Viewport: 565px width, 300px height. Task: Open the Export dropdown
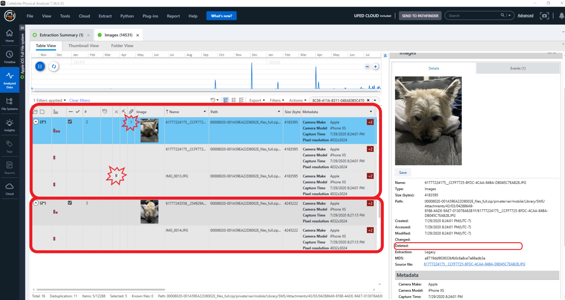257,100
